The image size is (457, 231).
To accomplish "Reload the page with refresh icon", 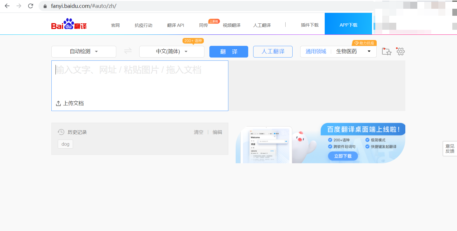I will pyautogui.click(x=31, y=6).
